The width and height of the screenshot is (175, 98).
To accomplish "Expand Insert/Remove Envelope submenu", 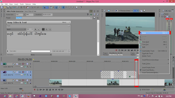I will click(x=154, y=60).
